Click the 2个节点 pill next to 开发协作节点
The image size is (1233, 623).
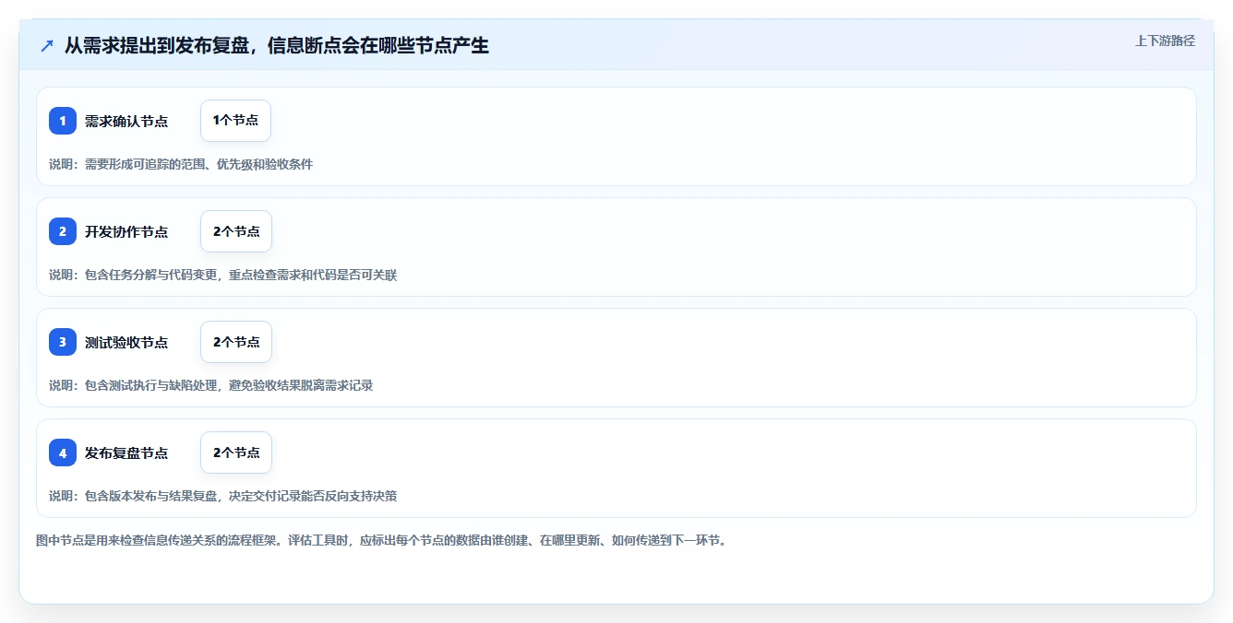(x=236, y=231)
